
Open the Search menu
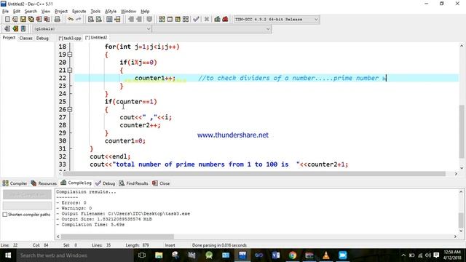coord(31,12)
